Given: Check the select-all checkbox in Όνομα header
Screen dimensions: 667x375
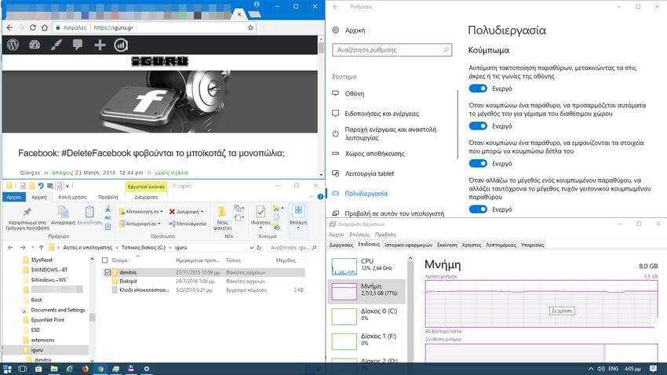Looking at the screenshot, I should pyautogui.click(x=104, y=260).
